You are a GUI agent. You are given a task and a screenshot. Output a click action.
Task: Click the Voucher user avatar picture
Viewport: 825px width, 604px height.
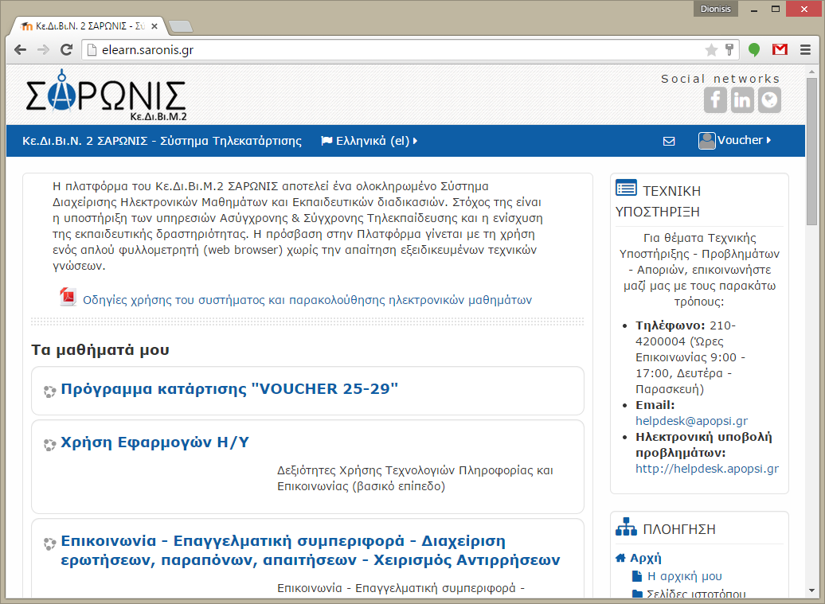pyautogui.click(x=706, y=140)
